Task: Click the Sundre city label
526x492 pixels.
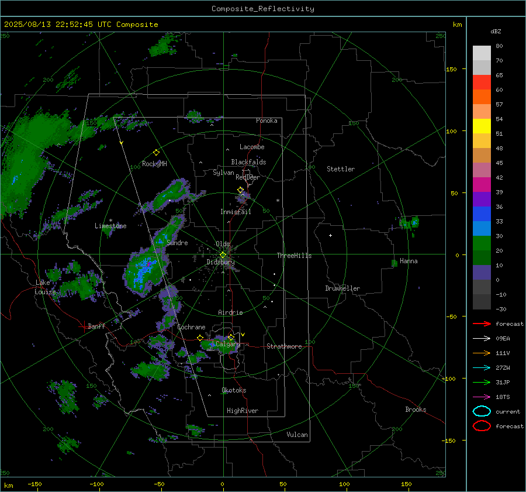Action: coord(177,242)
